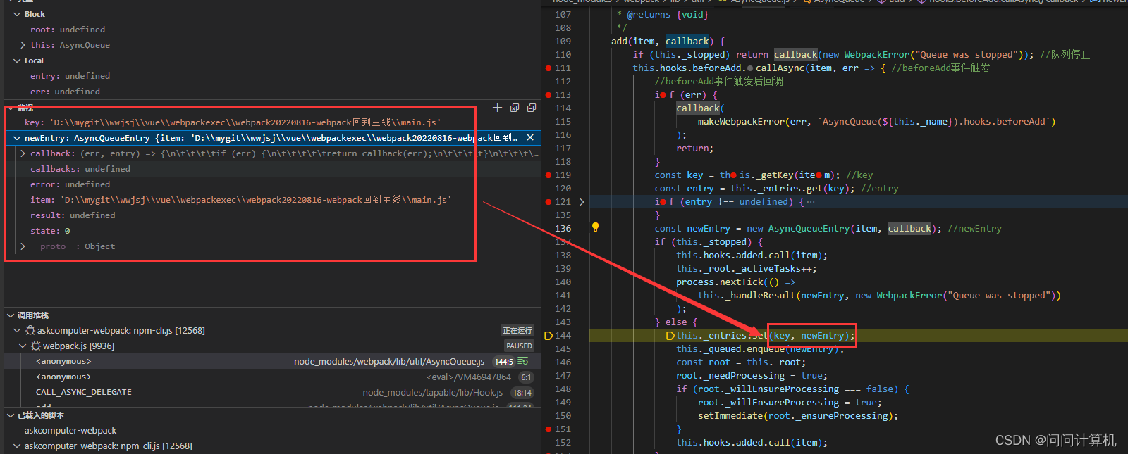
Task: Click inline breakpoint in 'if (entry' line 121
Action: (x=663, y=202)
